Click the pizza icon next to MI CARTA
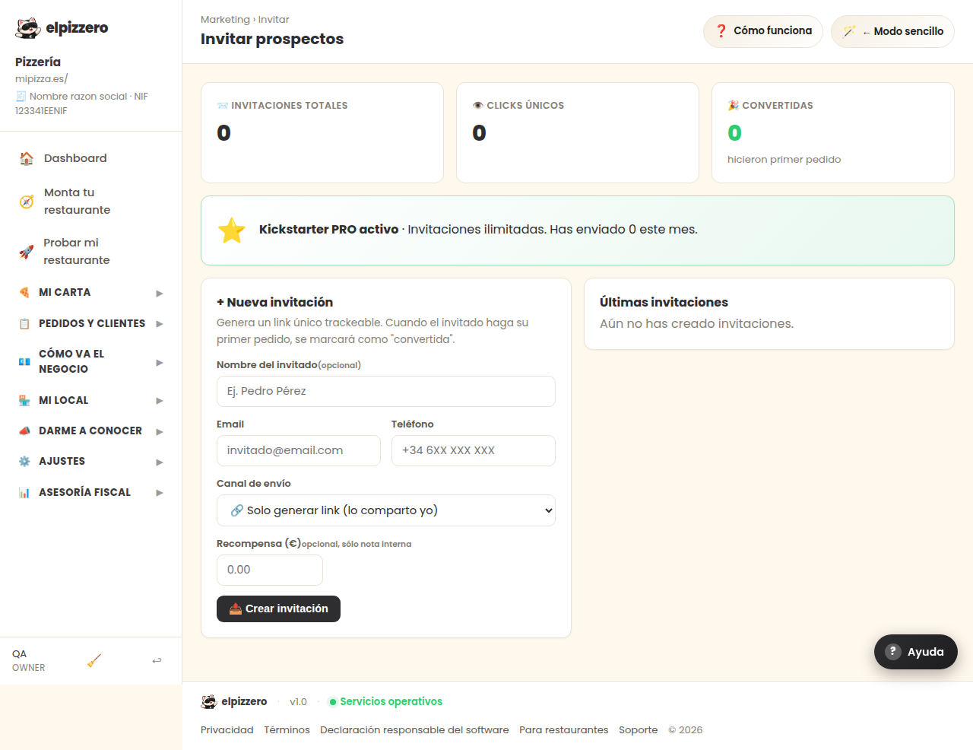The height and width of the screenshot is (750, 973). point(24,293)
